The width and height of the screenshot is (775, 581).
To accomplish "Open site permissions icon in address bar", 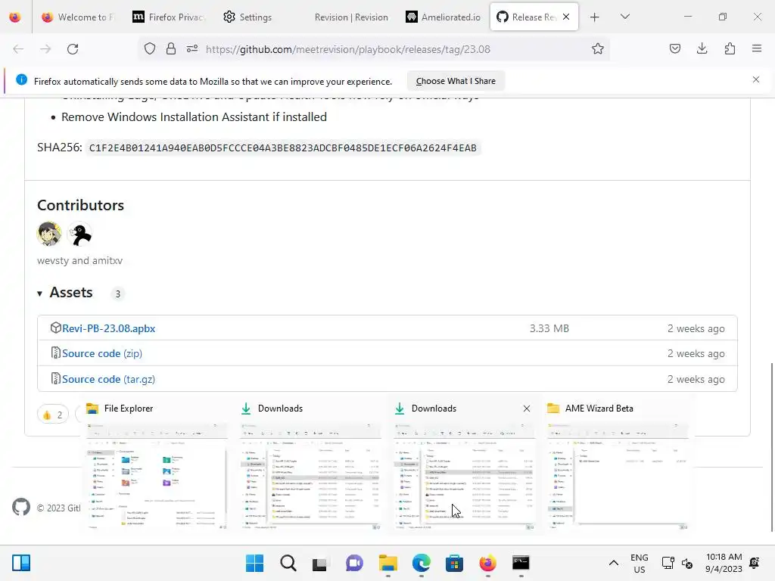I will pyautogui.click(x=192, y=49).
